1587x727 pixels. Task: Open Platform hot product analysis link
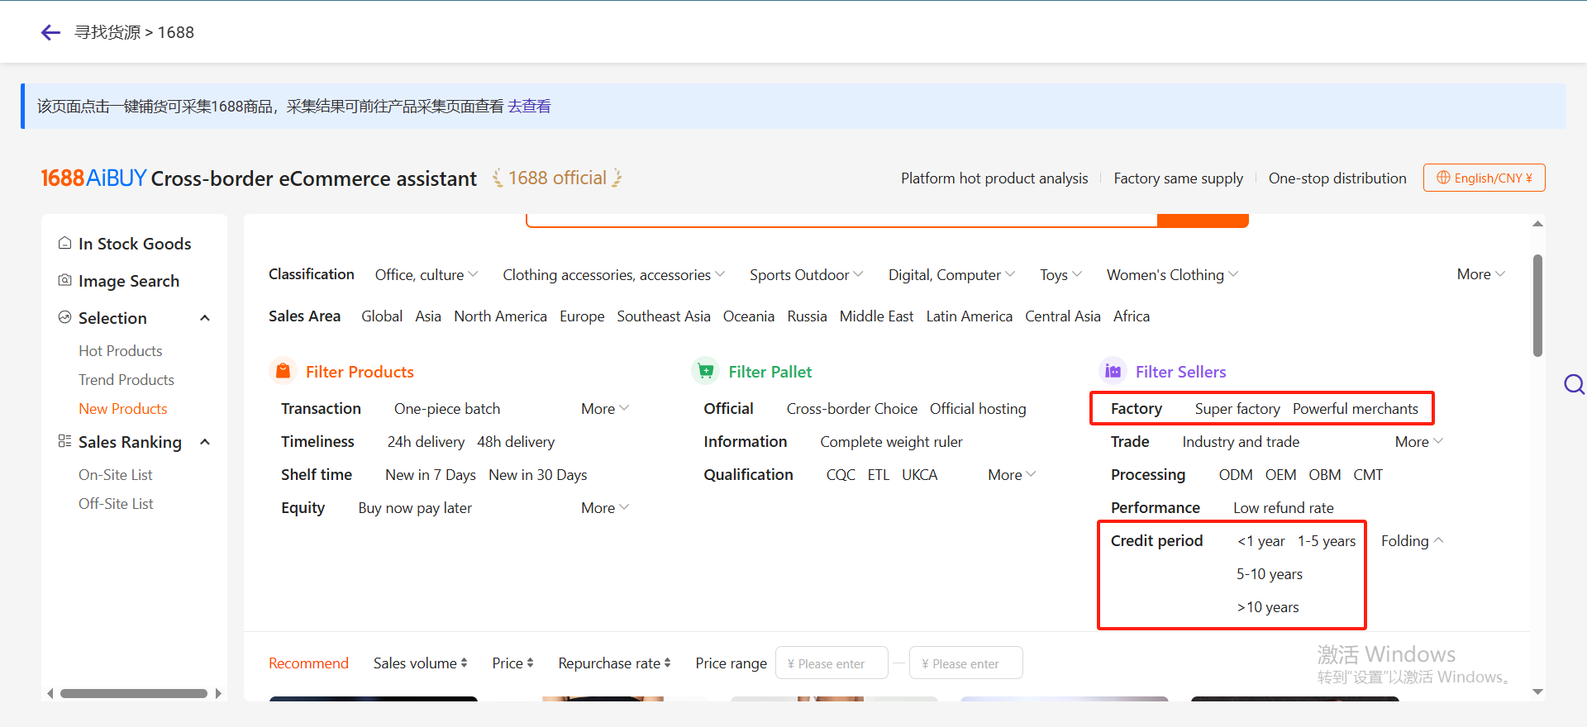coord(994,178)
